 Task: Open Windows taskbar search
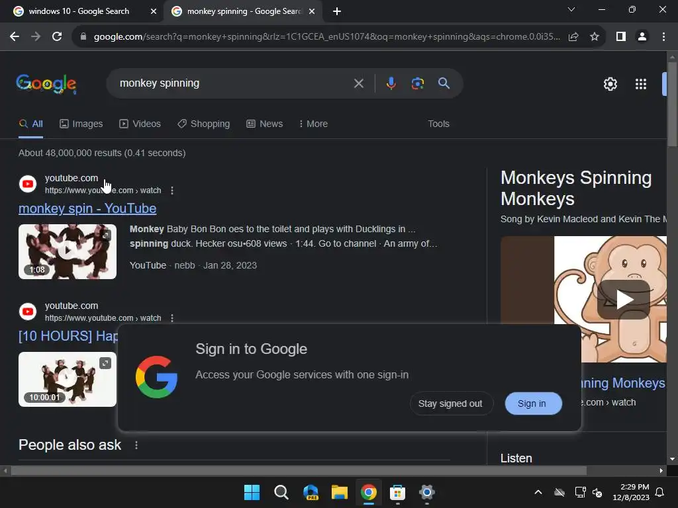click(x=281, y=492)
